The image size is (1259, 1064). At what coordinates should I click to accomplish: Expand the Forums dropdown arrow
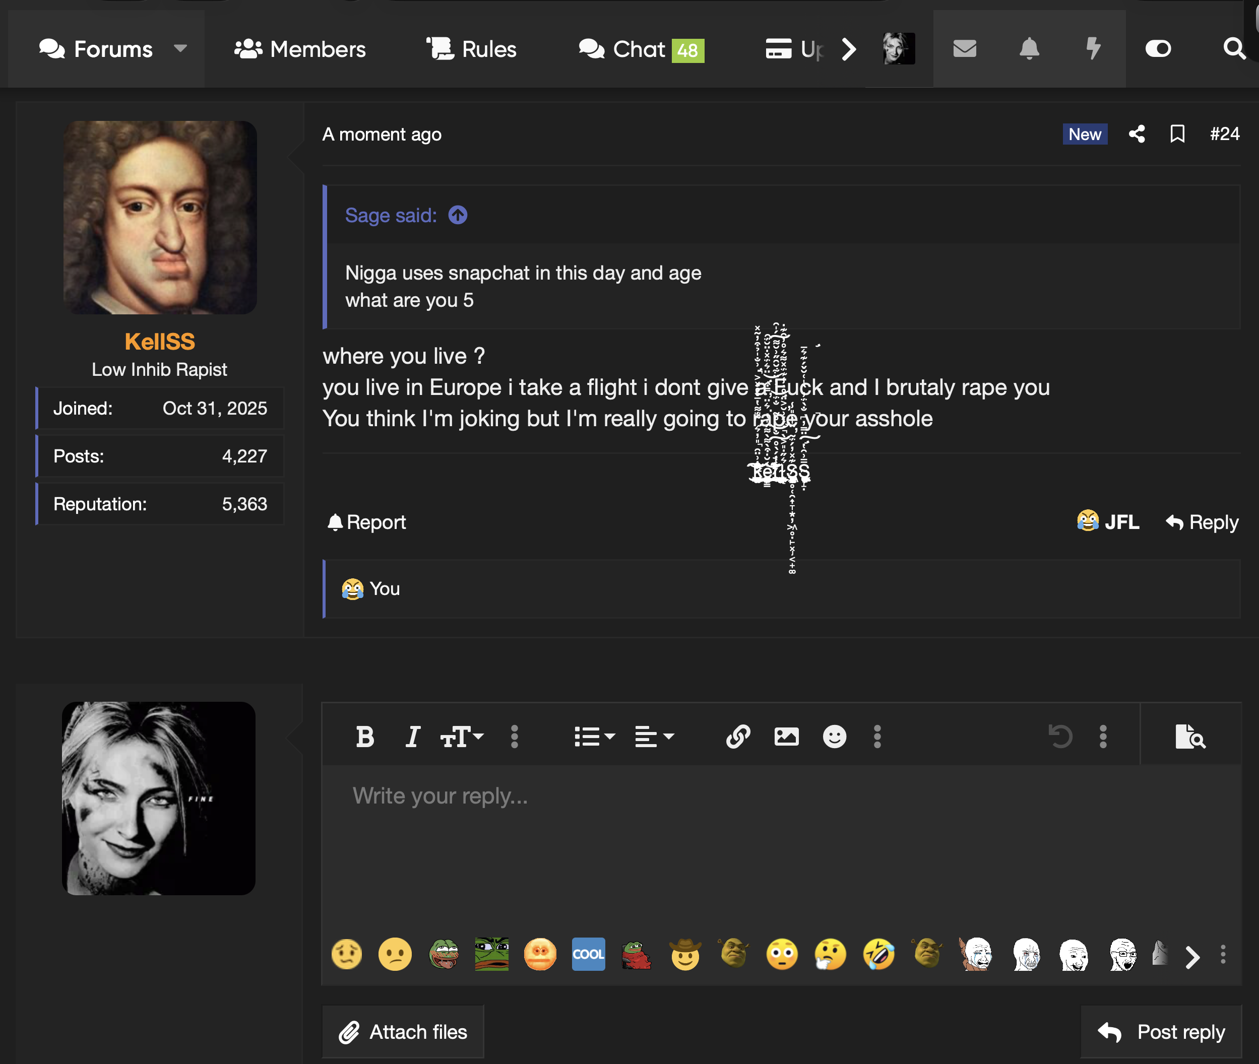point(180,48)
